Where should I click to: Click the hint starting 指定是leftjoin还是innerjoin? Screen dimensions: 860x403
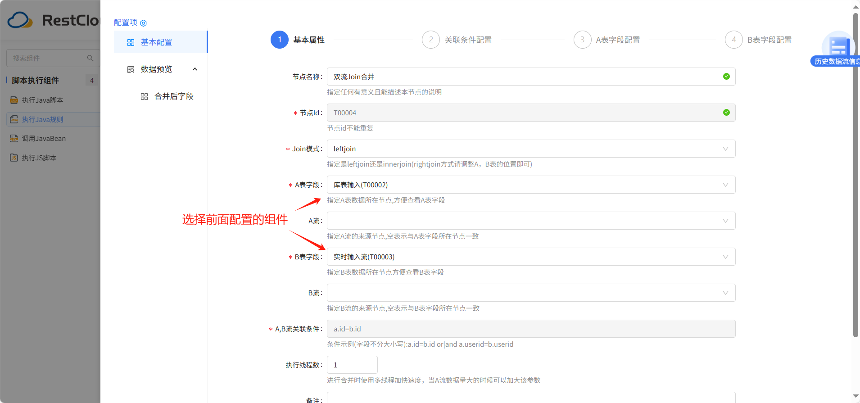(x=430, y=164)
